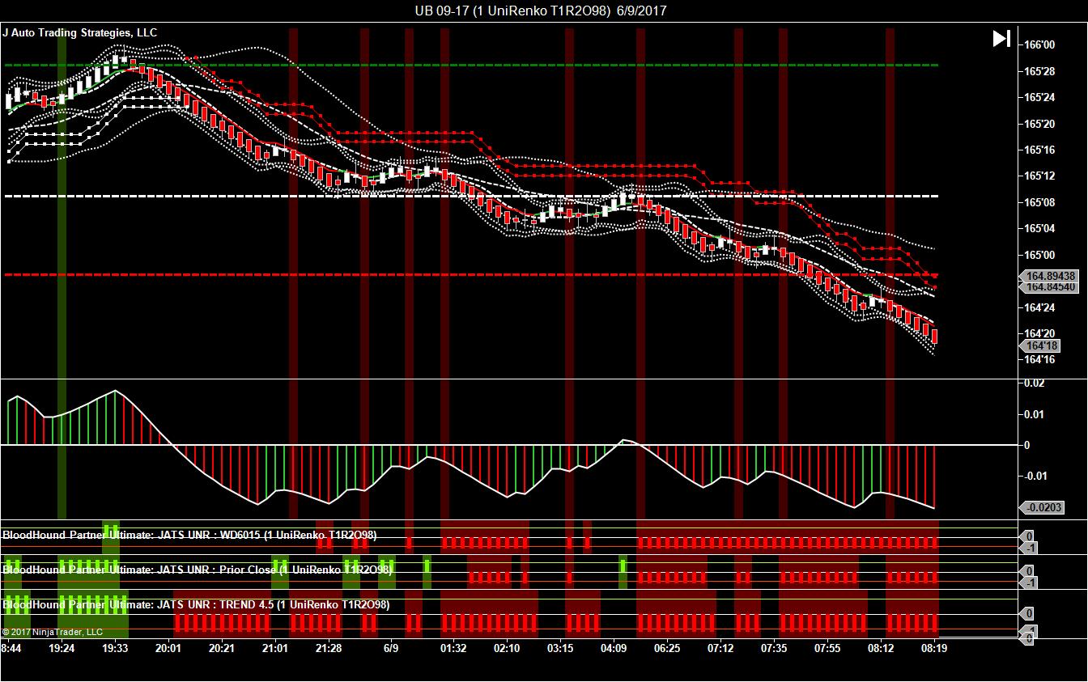This screenshot has height=682, width=1088.
Task: Select the white dashed horizontal line near 165'08
Action: [x=471, y=196]
